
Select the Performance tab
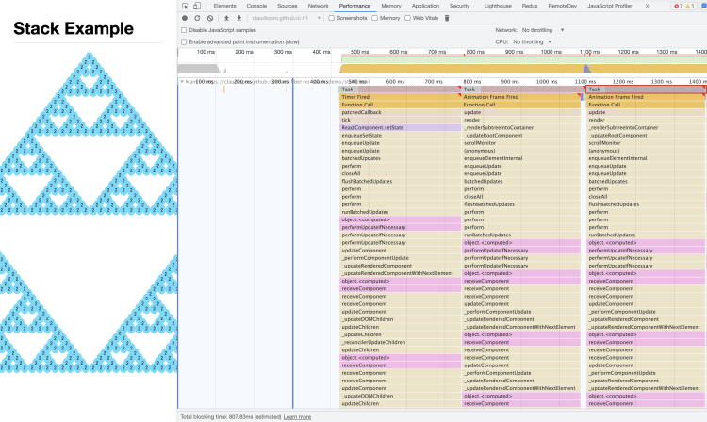pyautogui.click(x=354, y=6)
